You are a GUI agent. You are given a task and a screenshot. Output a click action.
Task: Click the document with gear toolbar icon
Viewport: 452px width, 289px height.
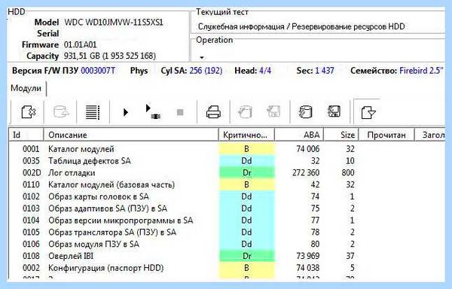[29, 111]
